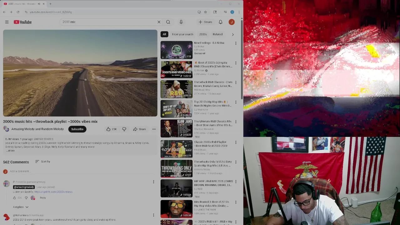The image size is (400, 225).
Task: Expand the 4 replies thread
Action: (x=21, y=207)
